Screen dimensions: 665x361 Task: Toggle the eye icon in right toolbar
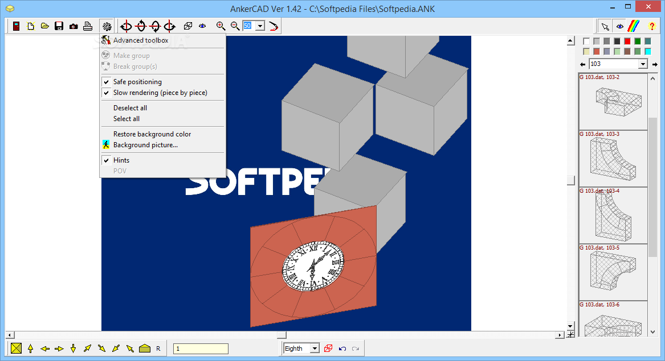619,26
